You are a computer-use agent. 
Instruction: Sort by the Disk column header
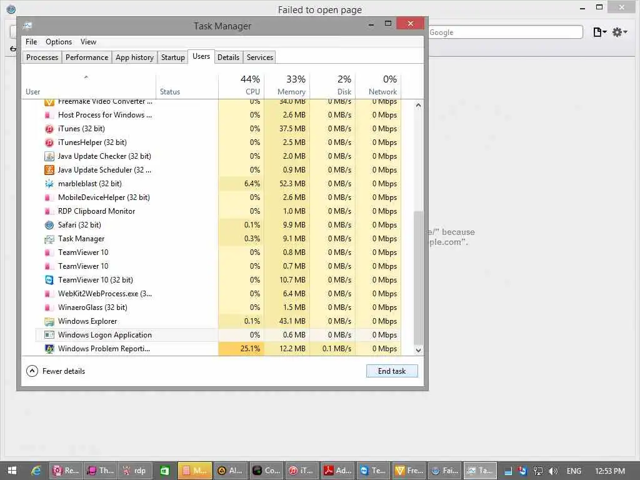pyautogui.click(x=332, y=86)
